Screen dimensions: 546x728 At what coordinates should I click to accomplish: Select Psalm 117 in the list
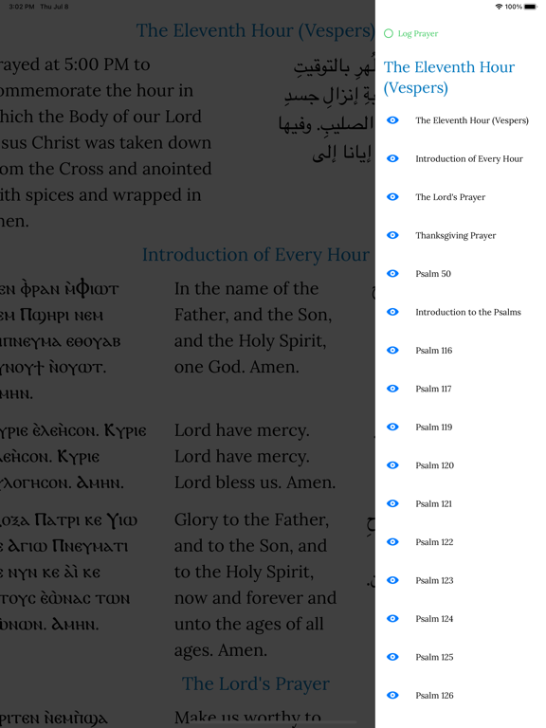coord(433,389)
